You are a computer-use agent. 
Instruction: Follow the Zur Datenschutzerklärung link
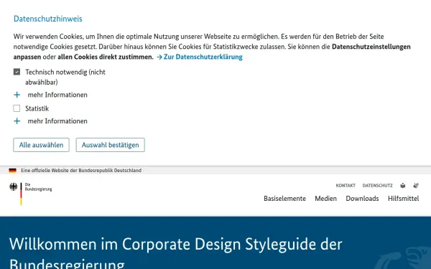(x=200, y=57)
